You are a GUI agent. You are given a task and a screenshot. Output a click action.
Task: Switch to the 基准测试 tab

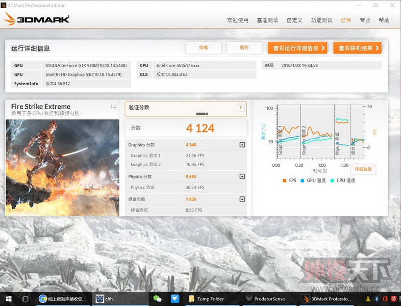[x=267, y=20]
